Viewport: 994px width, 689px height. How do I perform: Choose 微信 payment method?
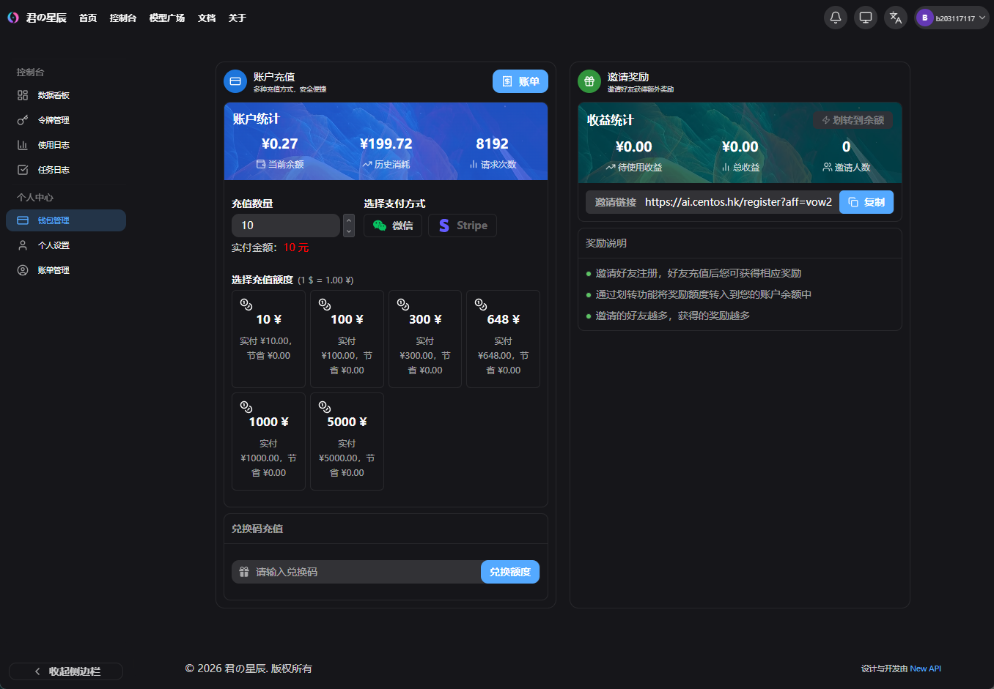point(393,226)
